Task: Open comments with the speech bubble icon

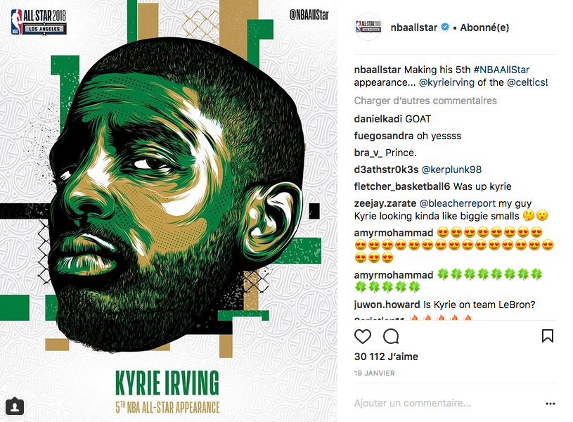Action: 391,336
